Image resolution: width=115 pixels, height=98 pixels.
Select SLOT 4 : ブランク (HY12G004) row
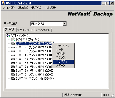tap(34, 55)
